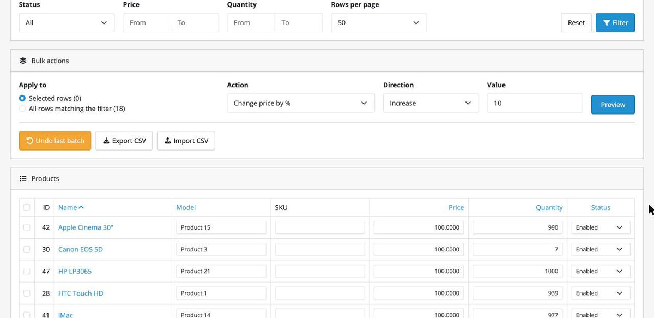
Task: Sort table by Model column header
Action: tap(186, 207)
